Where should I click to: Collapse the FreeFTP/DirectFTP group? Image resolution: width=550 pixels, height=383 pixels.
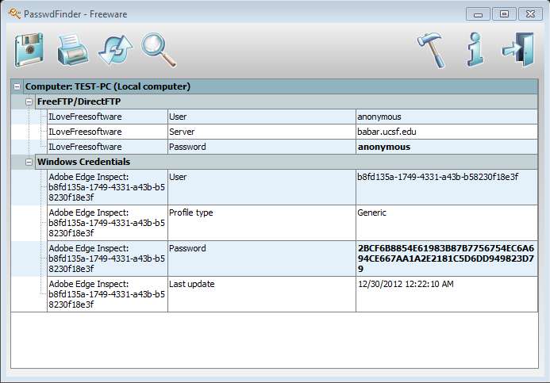[29, 102]
